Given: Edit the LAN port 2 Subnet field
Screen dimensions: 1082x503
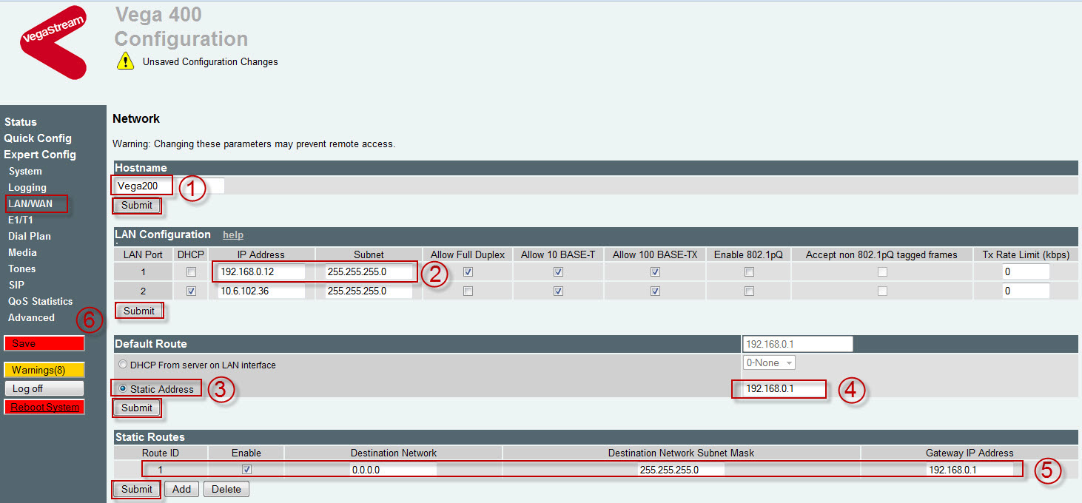Looking at the screenshot, I should (369, 291).
